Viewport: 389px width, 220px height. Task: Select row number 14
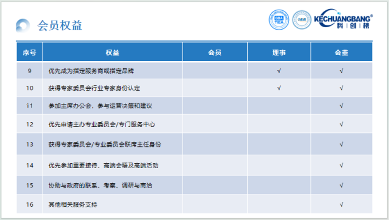pyautogui.click(x=30, y=166)
